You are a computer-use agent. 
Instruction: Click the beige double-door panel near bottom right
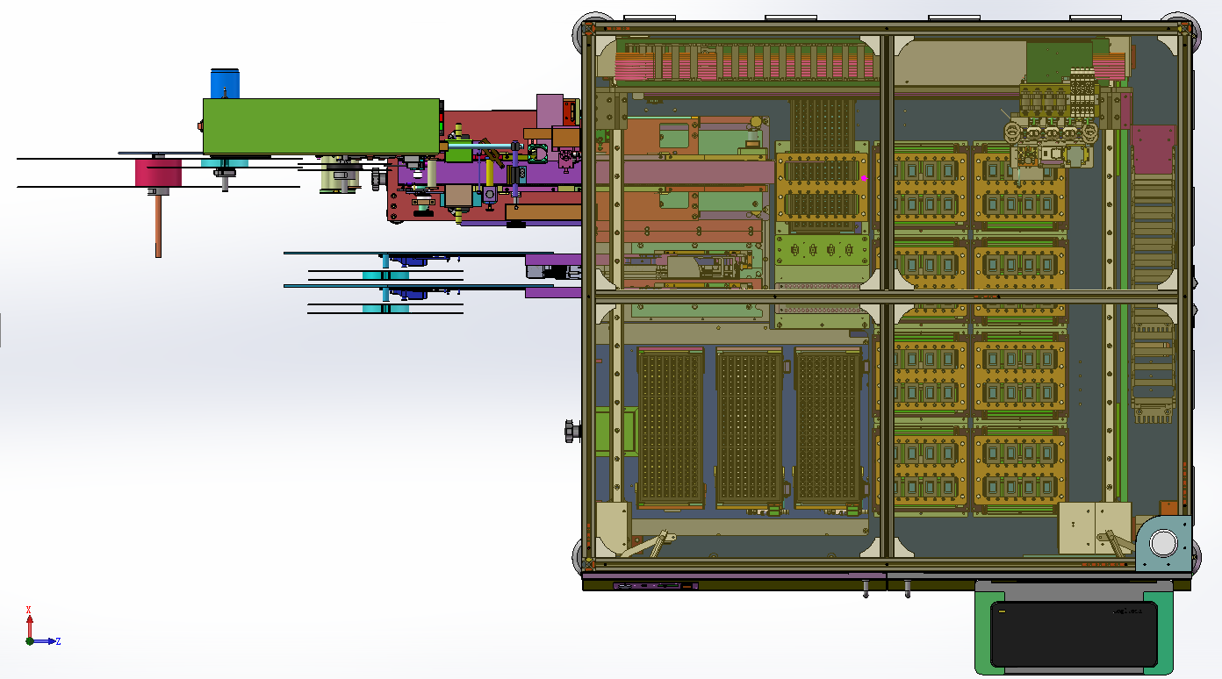1094,527
